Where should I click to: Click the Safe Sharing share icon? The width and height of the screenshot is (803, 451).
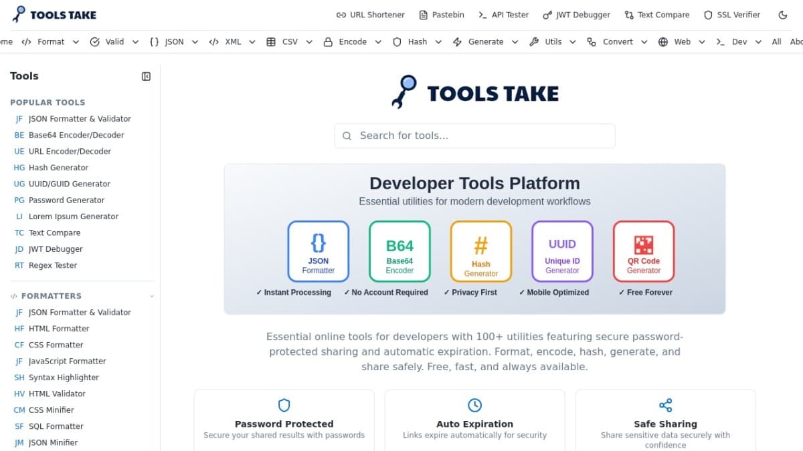point(665,405)
